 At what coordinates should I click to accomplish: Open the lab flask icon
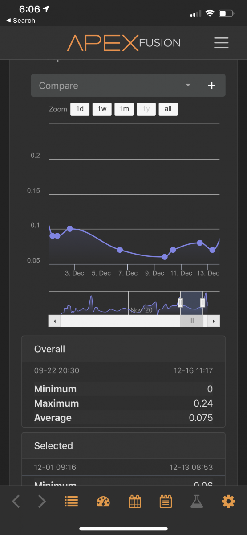click(x=197, y=502)
